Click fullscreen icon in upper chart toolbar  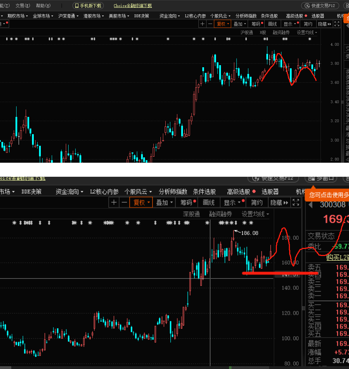(337, 24)
